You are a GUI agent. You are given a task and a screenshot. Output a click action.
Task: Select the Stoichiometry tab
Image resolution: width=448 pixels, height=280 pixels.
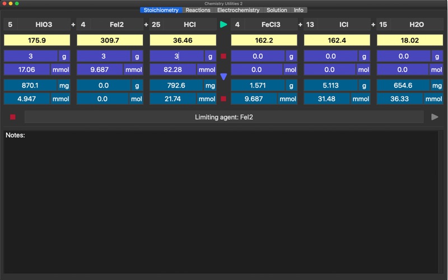[x=161, y=10]
